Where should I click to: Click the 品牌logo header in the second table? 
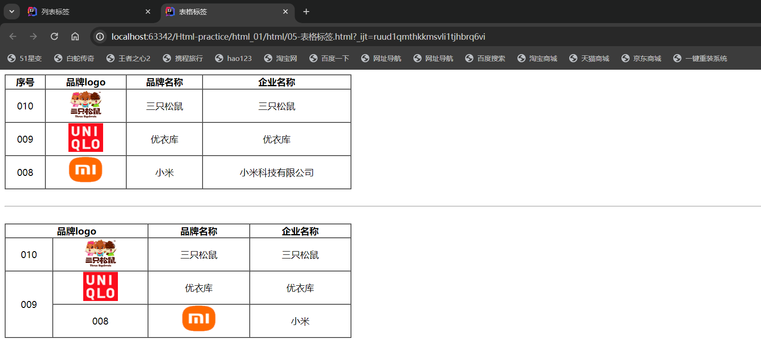pyautogui.click(x=76, y=231)
